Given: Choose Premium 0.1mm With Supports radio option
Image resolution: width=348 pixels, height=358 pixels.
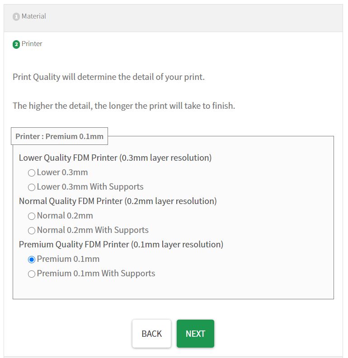Looking at the screenshot, I should [x=32, y=274].
